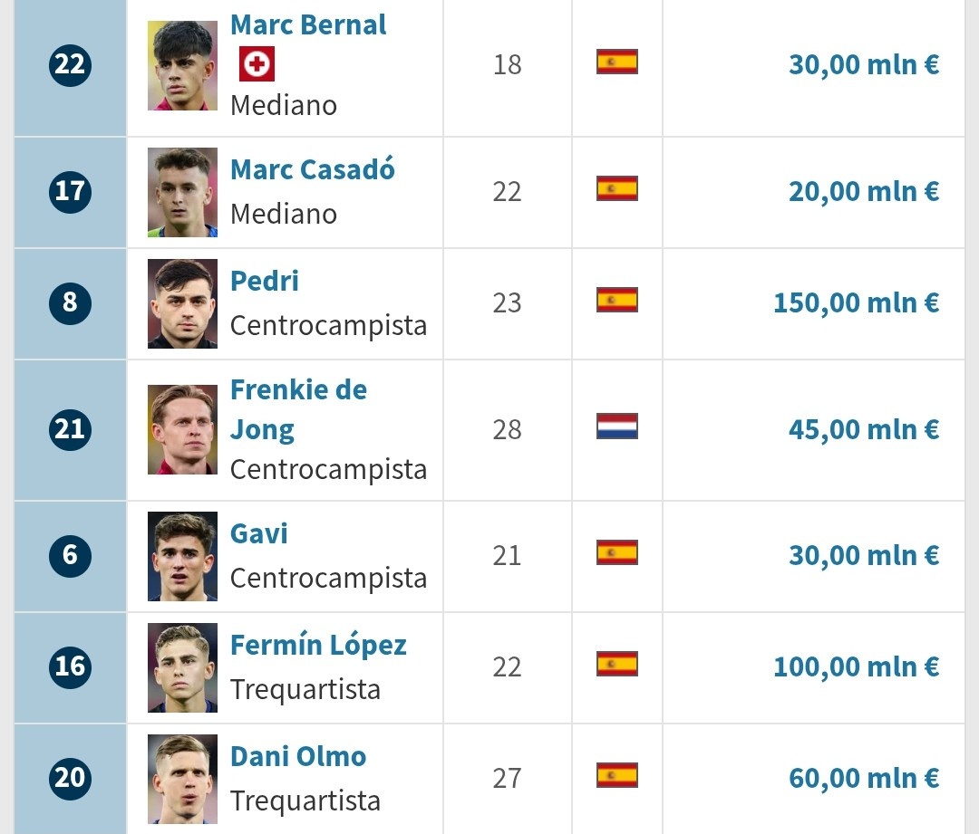The image size is (979, 834).
Task: Click jersey number 8 badge
Action: (70, 302)
